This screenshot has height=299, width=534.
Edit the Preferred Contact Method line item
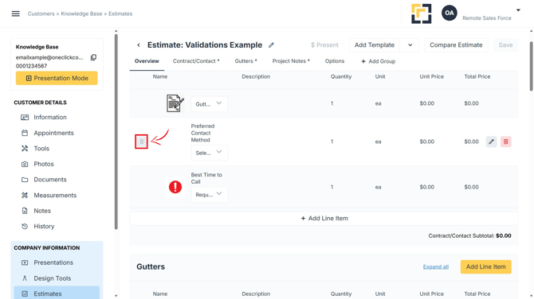[x=491, y=142]
